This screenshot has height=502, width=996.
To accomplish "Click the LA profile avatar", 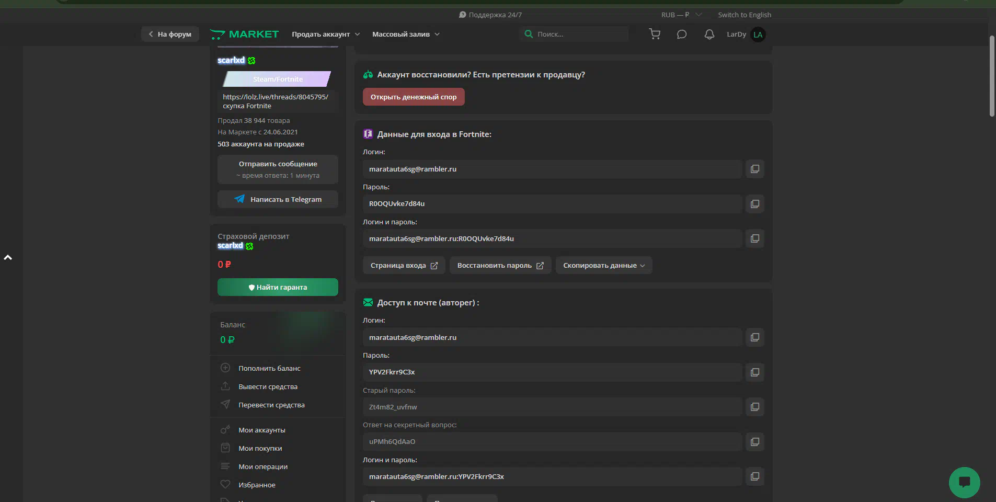I will 758,35.
